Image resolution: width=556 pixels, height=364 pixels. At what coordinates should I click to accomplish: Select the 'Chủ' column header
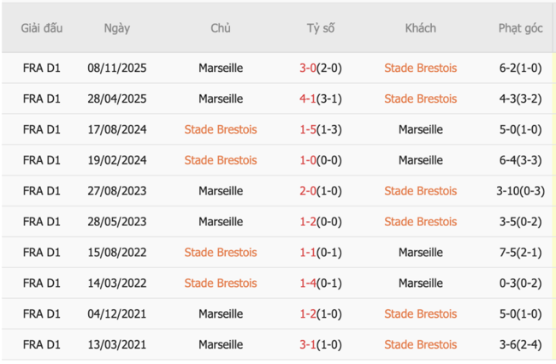[x=220, y=28]
